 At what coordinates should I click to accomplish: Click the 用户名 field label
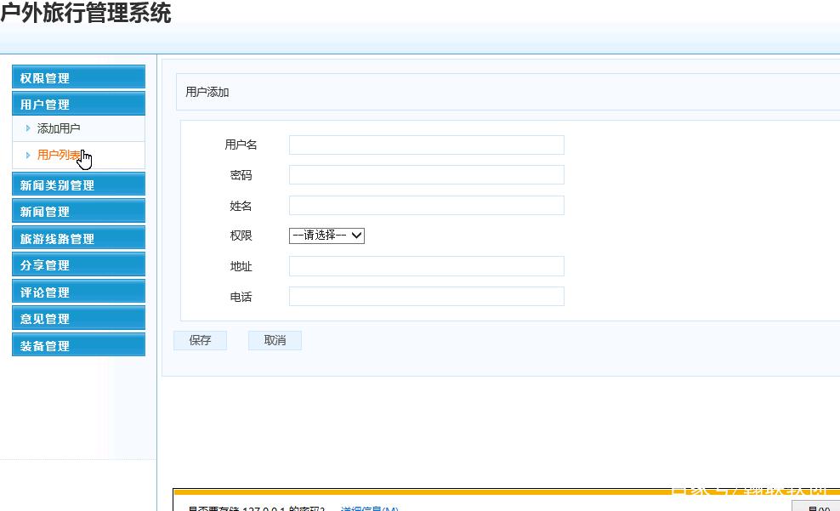click(241, 145)
